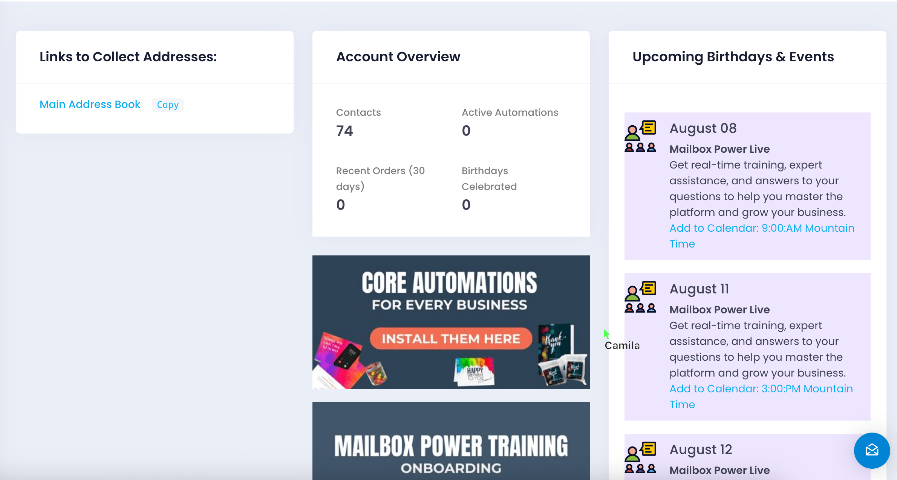Open the Main Address Book link
This screenshot has height=480, width=897.
click(x=90, y=104)
